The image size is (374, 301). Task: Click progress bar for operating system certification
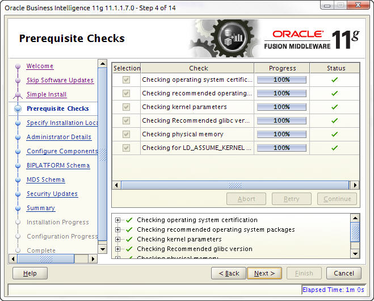pyautogui.click(x=281, y=80)
